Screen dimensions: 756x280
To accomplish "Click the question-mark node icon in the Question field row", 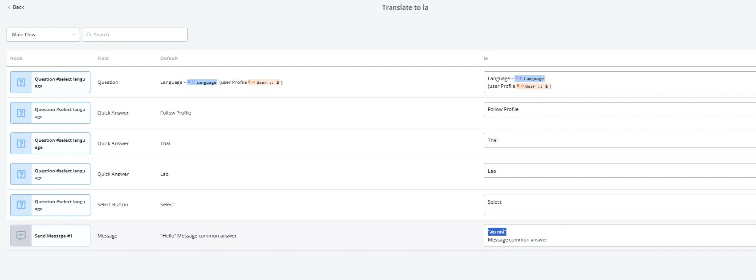I will tap(21, 82).
